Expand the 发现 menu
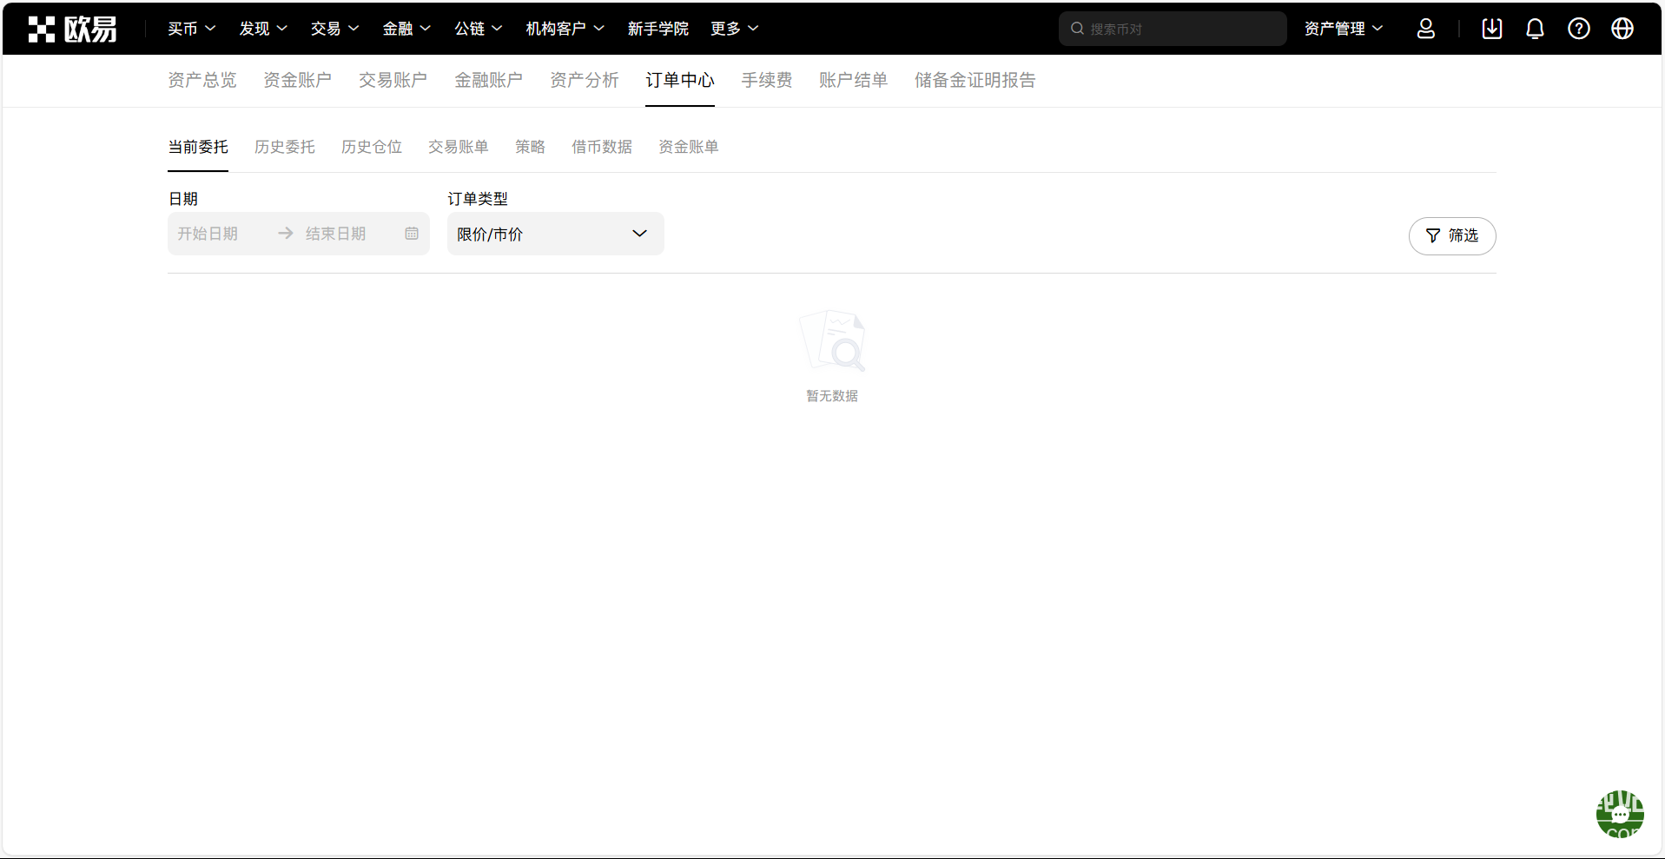Image resolution: width=1665 pixels, height=859 pixels. (263, 29)
